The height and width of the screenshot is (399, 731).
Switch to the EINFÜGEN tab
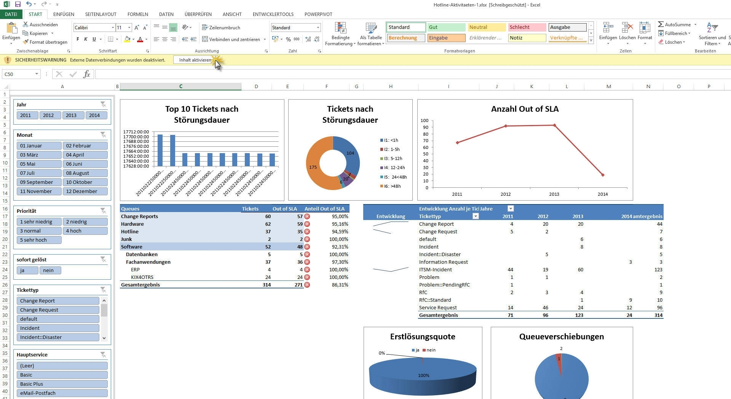coord(64,14)
